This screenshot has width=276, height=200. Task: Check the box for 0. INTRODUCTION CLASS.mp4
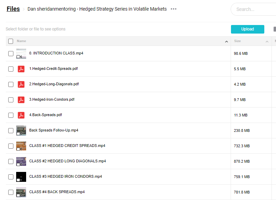[11, 53]
